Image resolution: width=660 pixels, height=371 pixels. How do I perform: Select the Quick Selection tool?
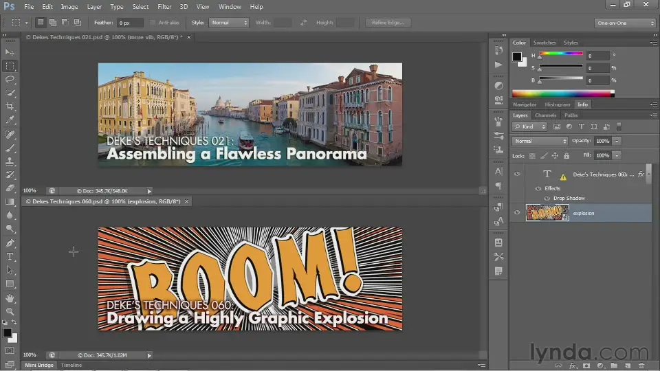[10, 93]
